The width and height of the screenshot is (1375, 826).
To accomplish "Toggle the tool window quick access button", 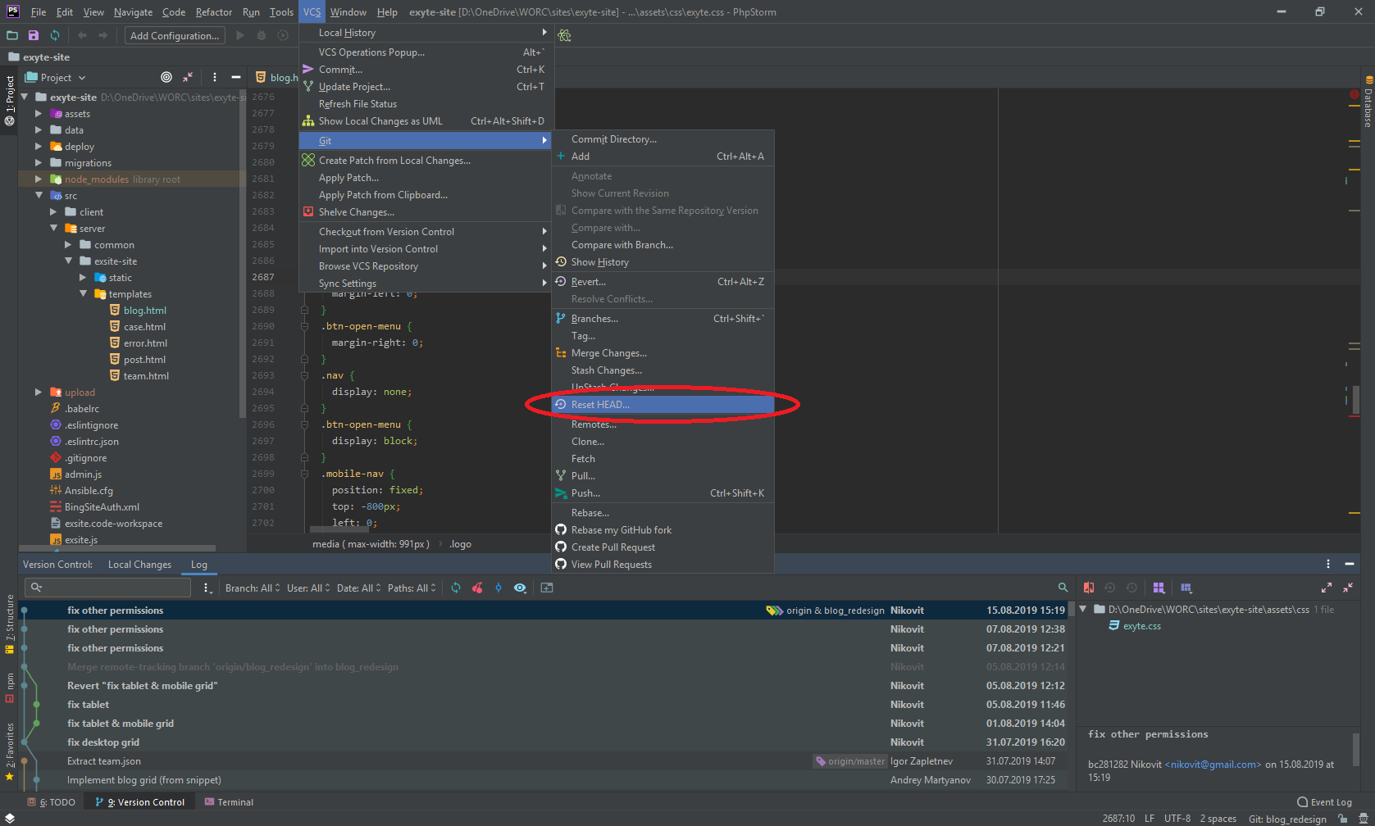I will pos(9,819).
